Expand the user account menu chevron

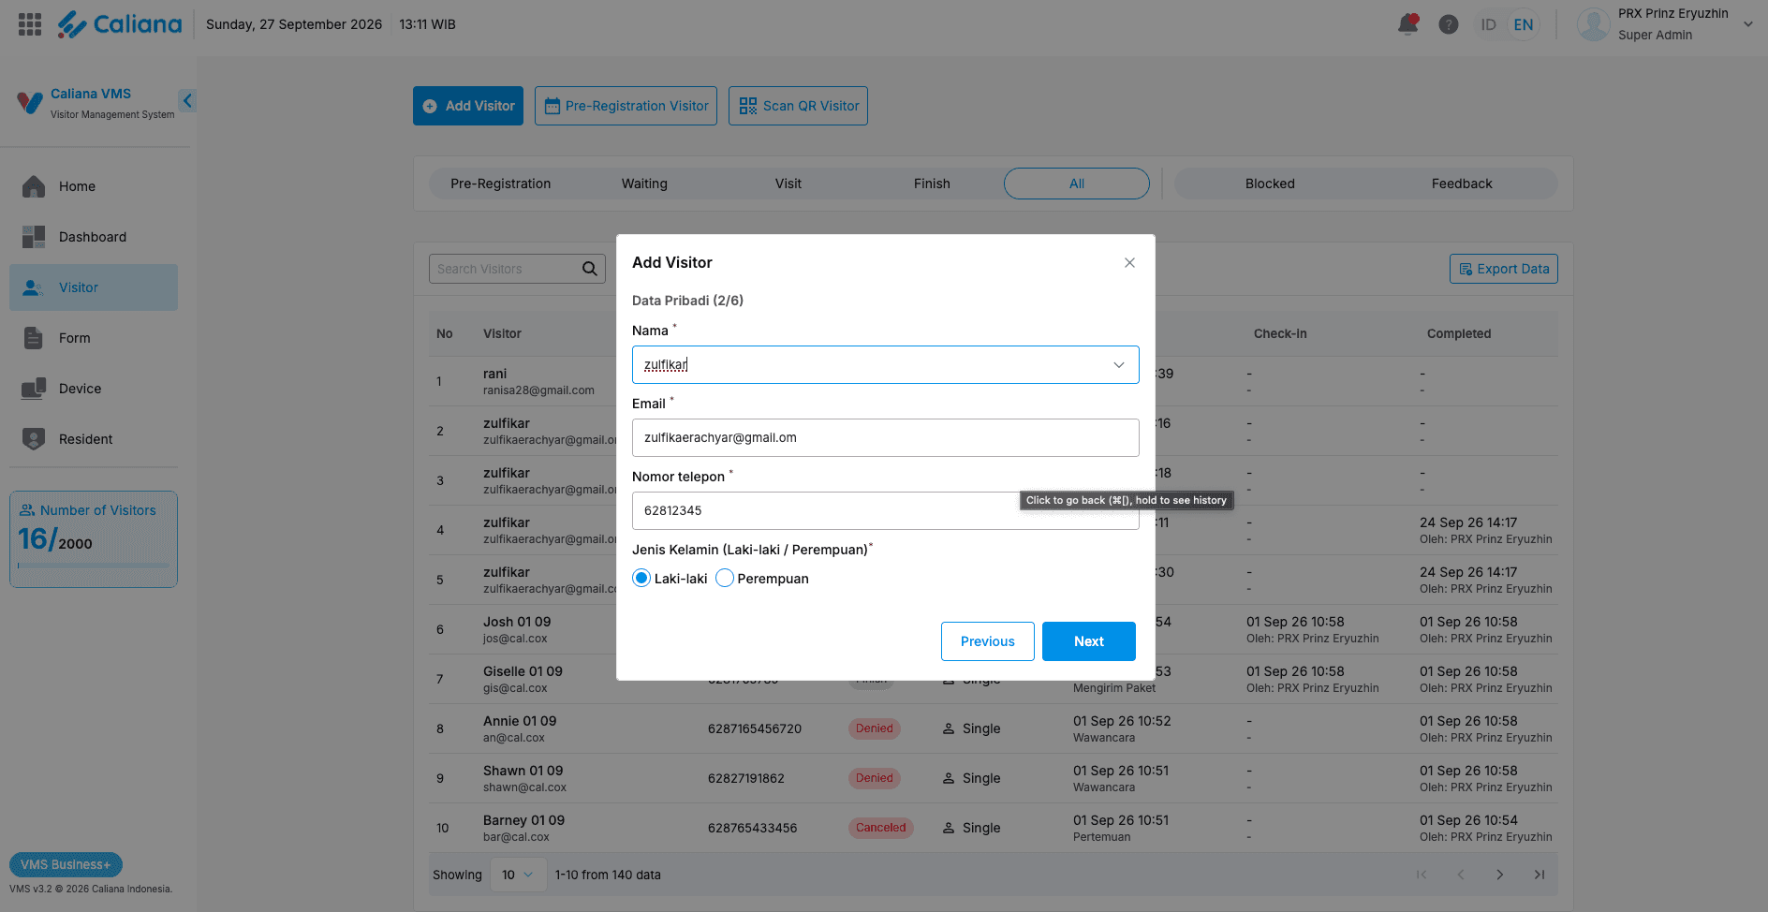point(1747,24)
